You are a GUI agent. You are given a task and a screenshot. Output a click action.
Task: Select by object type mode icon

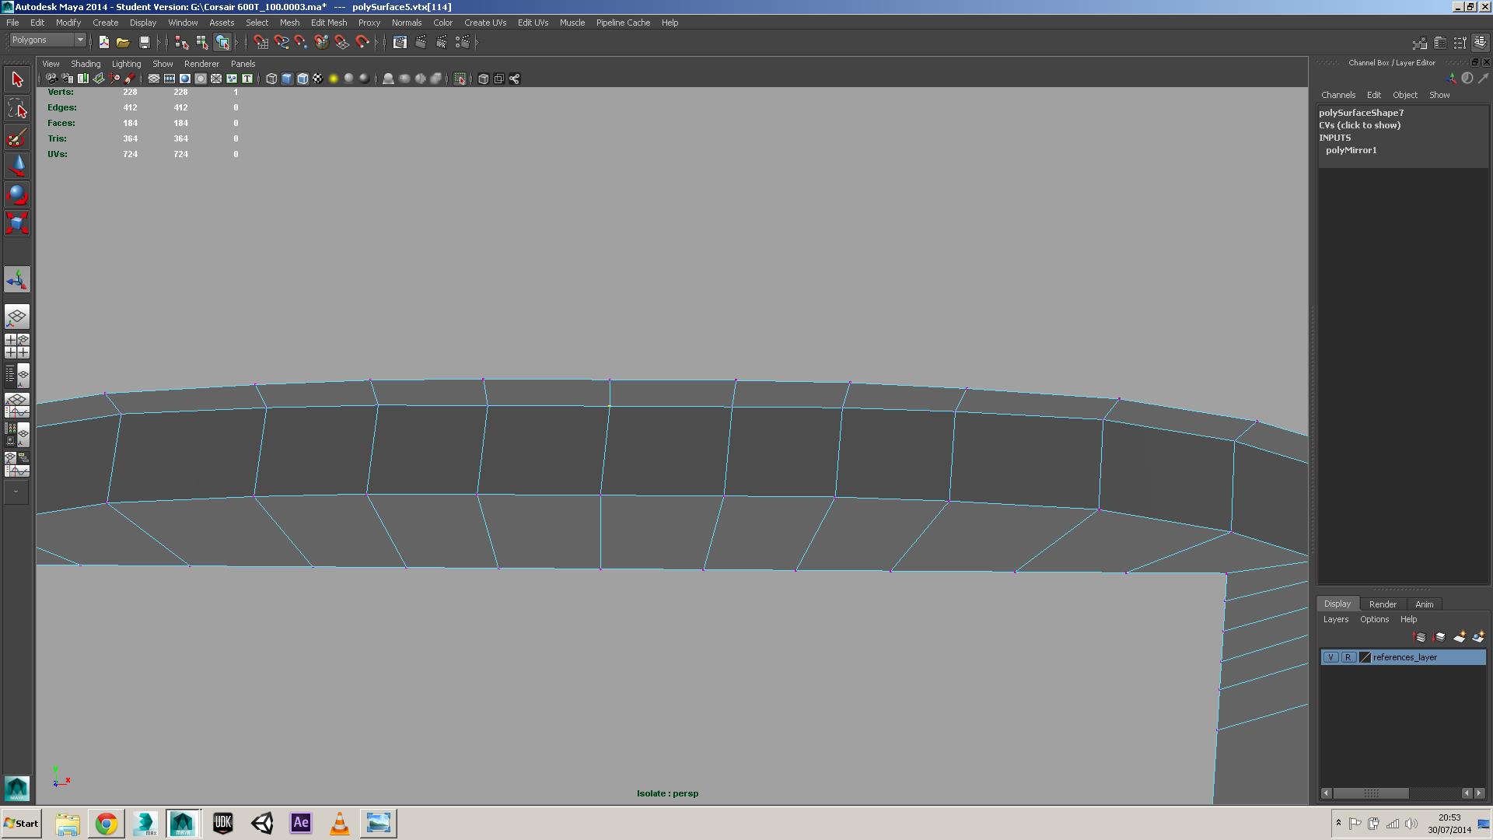(201, 42)
